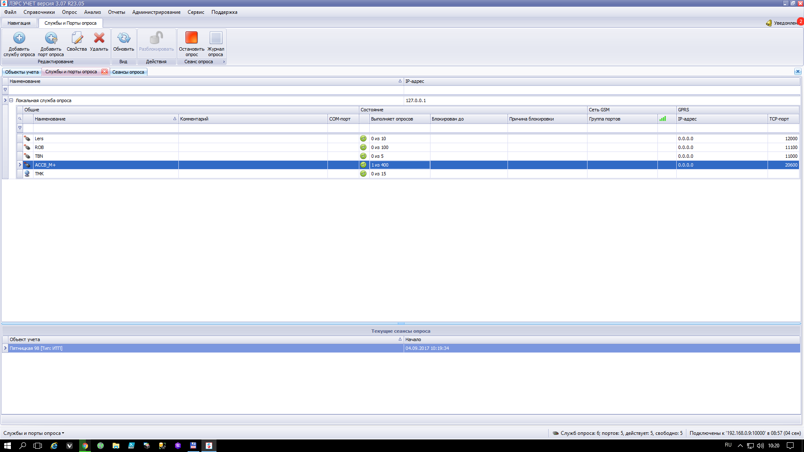Click Блокирован до column header

[x=469, y=119]
